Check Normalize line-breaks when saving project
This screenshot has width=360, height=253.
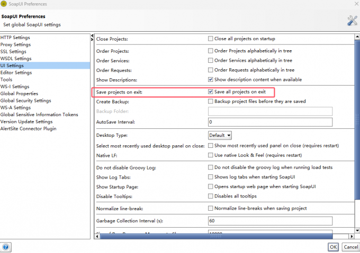pos(210,208)
